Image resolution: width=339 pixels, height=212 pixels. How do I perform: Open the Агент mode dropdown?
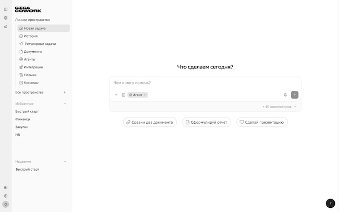pos(138,95)
